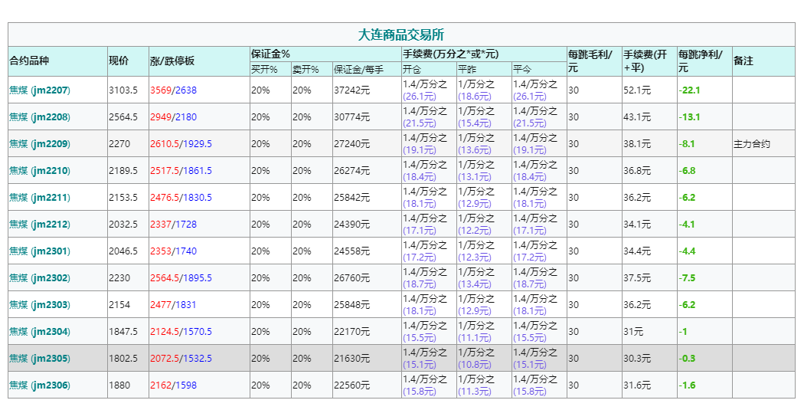Click the current price 2564.5
The height and width of the screenshot is (410, 804).
pos(123,117)
